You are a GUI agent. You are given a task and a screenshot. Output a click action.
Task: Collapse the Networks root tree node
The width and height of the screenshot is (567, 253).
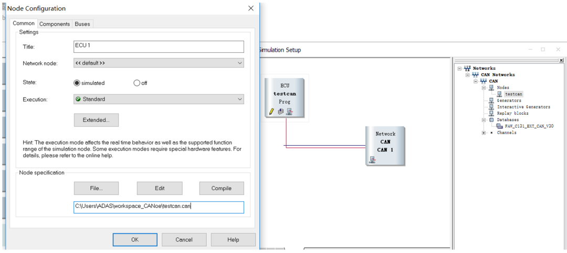tap(459, 68)
